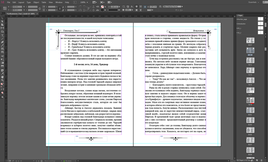Open the Window menu
The width and height of the screenshot is (268, 162).
[x=59, y=2]
